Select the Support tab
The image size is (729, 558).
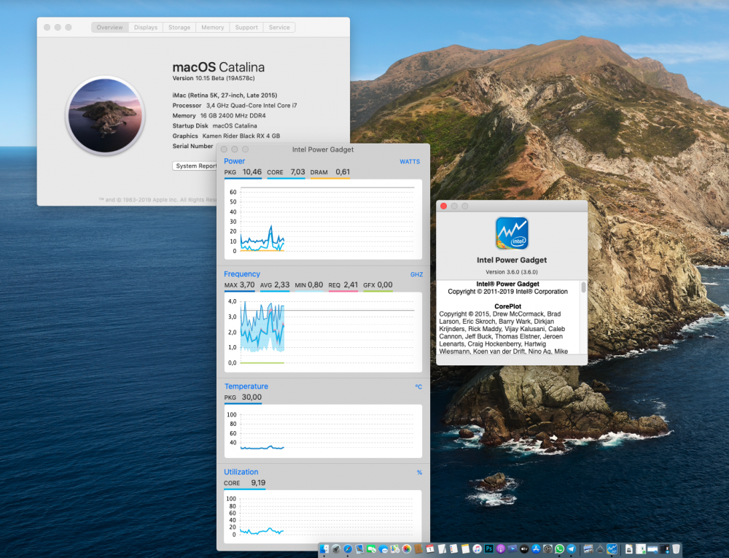click(x=246, y=28)
